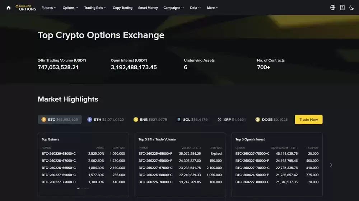
Task: Open BTC-260227-69000-C gainer row
Action: pyautogui.click(x=83, y=175)
